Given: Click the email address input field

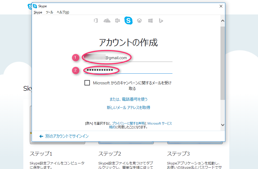Looking at the screenshot, I should click(128, 58).
